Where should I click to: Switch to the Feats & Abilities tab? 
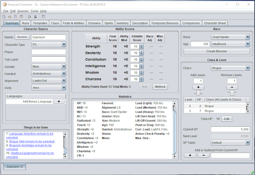tap(73, 23)
